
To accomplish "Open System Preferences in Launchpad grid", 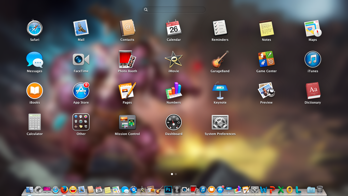I will 220,122.
